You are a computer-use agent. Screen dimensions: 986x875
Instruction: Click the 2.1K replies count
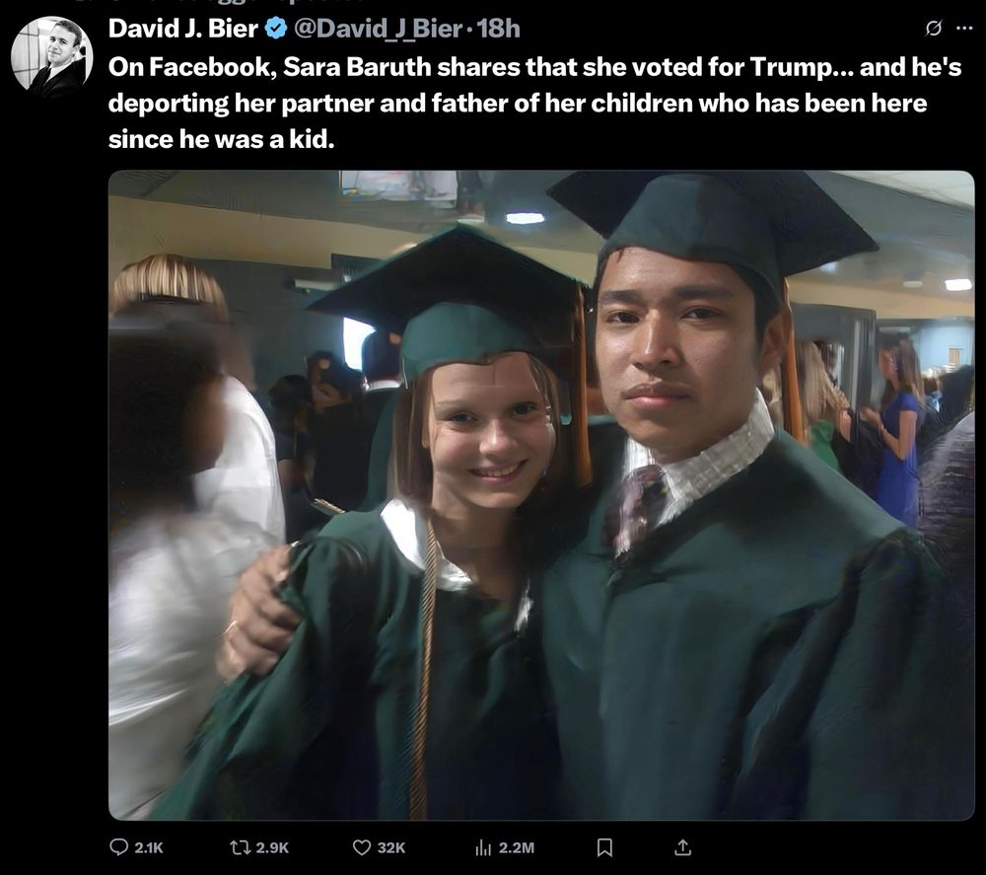149,848
